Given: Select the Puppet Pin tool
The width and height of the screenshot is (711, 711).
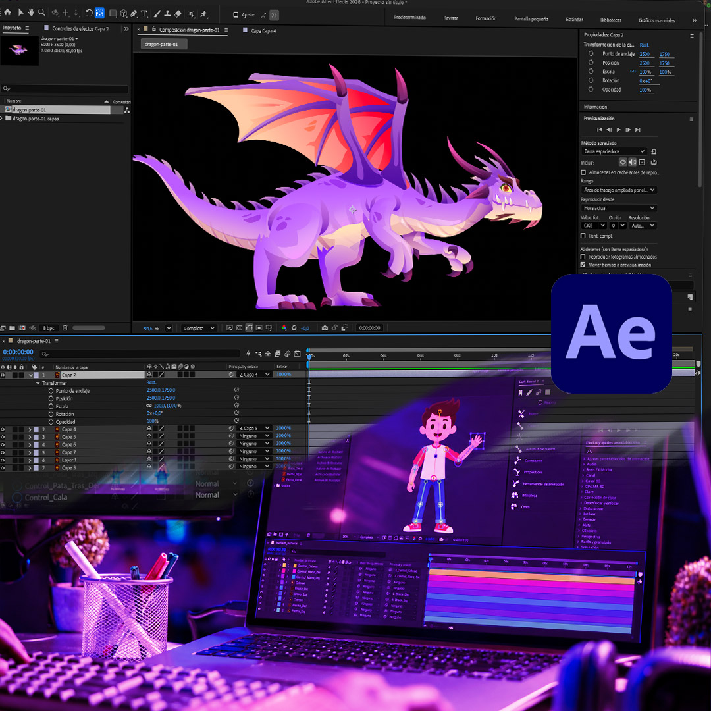Looking at the screenshot, I should click(203, 14).
